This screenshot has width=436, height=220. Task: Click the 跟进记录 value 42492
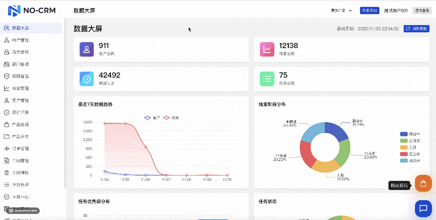click(110, 75)
